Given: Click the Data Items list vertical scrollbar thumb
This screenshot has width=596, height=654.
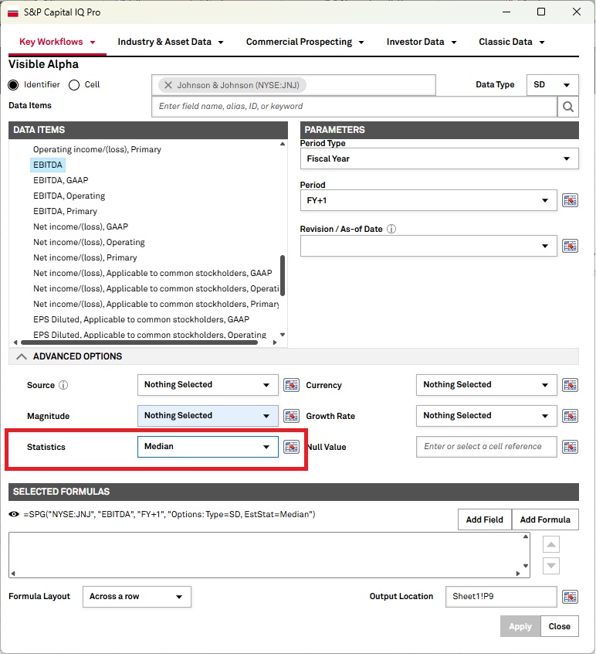Looking at the screenshot, I should pyautogui.click(x=283, y=275).
